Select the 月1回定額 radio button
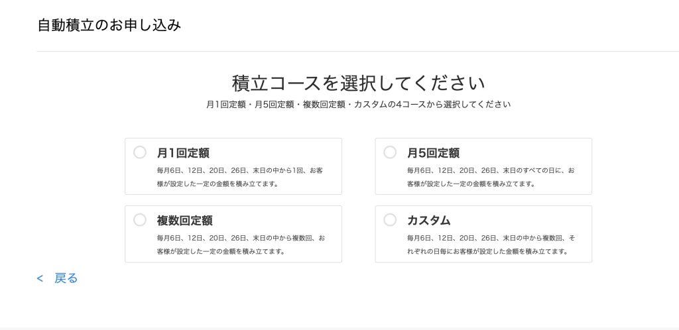 point(140,152)
